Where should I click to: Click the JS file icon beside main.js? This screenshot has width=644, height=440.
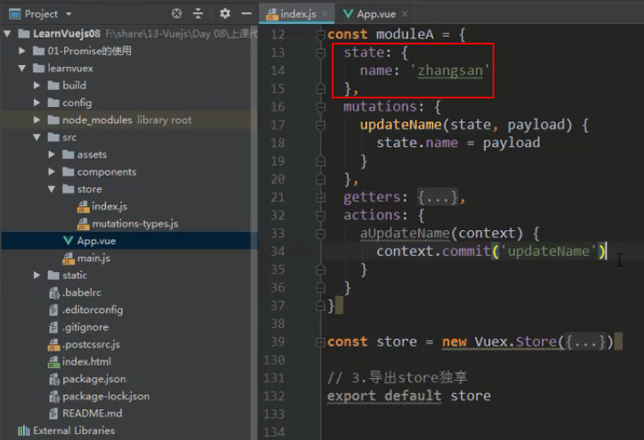tap(68, 259)
